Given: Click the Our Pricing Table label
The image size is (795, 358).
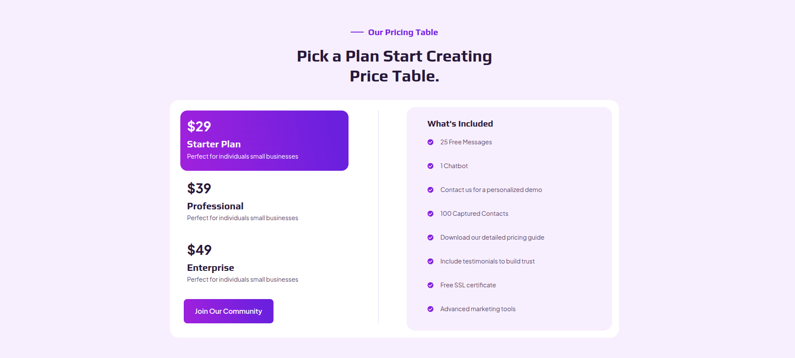Looking at the screenshot, I should 403,32.
